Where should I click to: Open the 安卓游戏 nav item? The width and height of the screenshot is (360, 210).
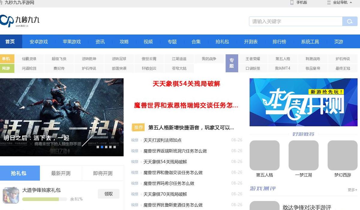[x=39, y=42]
